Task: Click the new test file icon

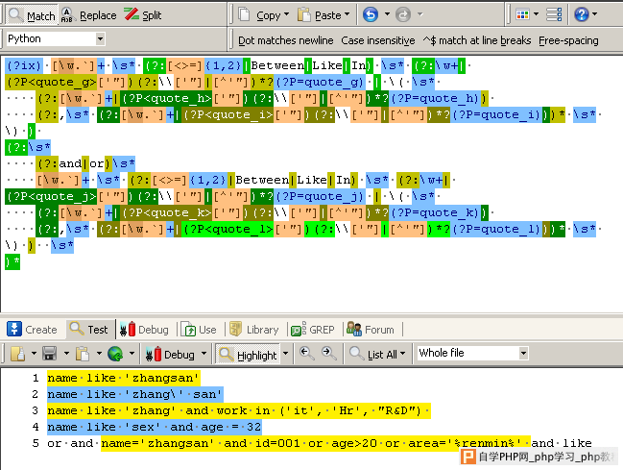Action: pos(18,354)
